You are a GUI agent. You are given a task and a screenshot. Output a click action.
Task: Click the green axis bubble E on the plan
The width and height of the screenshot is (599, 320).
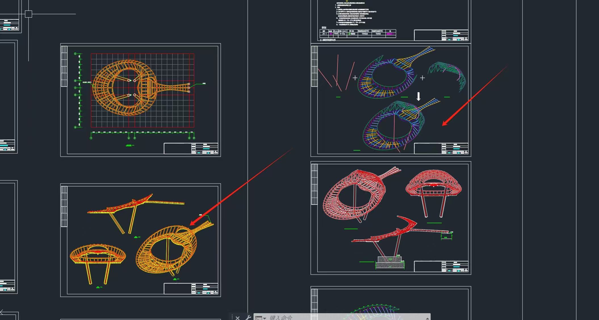tap(75, 54)
